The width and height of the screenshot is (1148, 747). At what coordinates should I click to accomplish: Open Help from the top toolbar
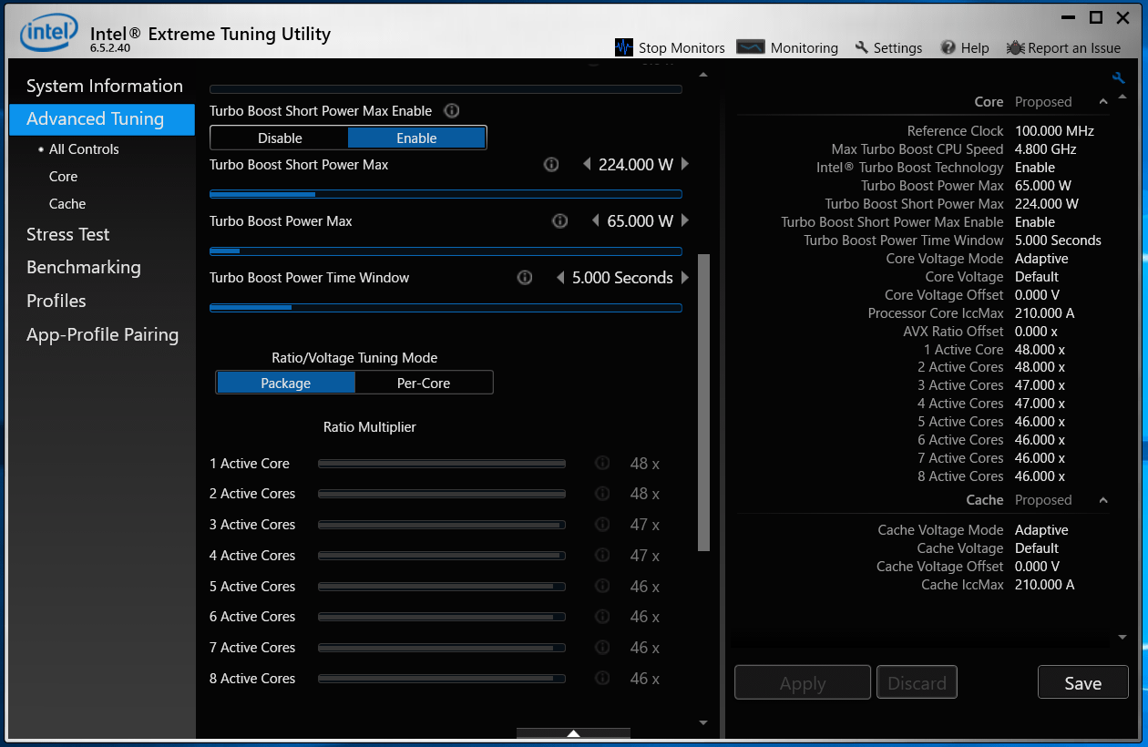coord(965,47)
